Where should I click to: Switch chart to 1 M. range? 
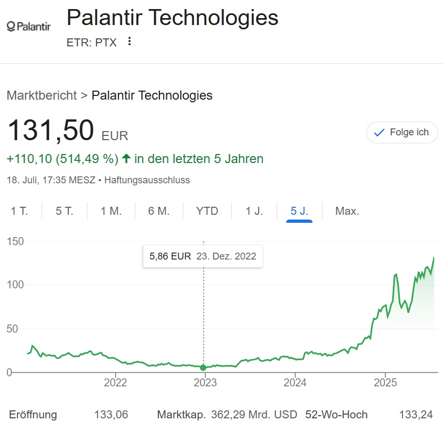pos(111,211)
